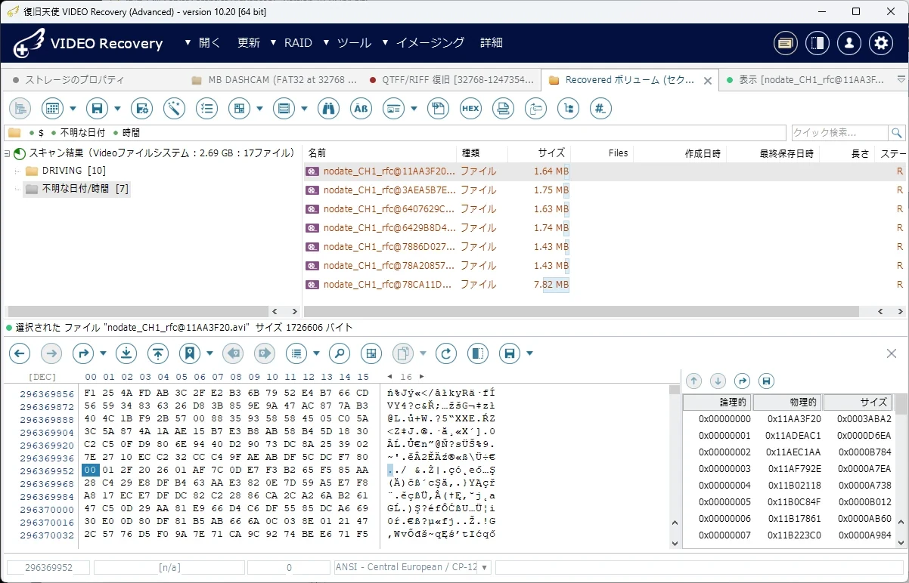The image size is (909, 583).
Task: Expand the save icon dropdown arrow in top toolbar
Action: click(x=117, y=109)
